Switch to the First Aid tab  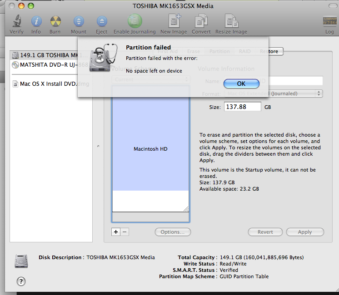[x=168, y=51]
